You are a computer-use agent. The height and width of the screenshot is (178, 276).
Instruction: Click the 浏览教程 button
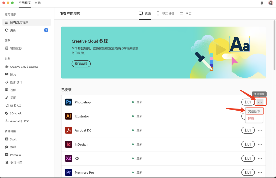(81, 64)
